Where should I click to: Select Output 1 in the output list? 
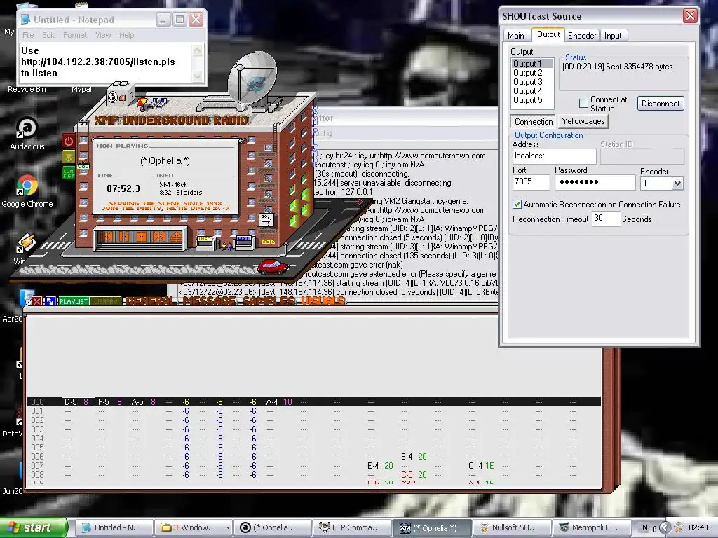point(531,64)
